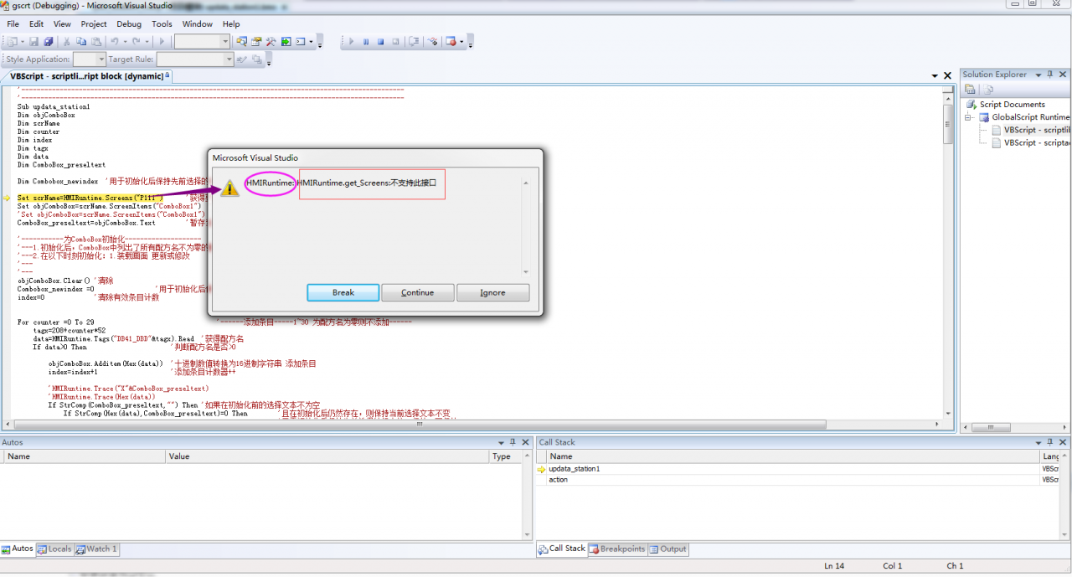Click the Properties icon in Solution Explorer
1072x577 pixels.
click(970, 89)
